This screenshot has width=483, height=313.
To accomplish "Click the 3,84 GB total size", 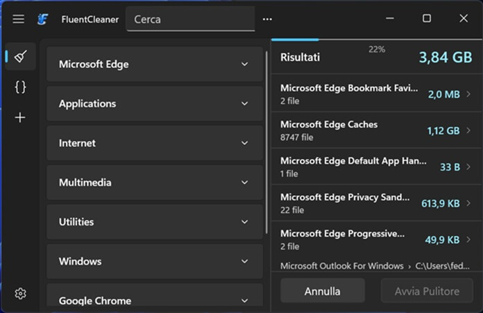I will (x=446, y=58).
